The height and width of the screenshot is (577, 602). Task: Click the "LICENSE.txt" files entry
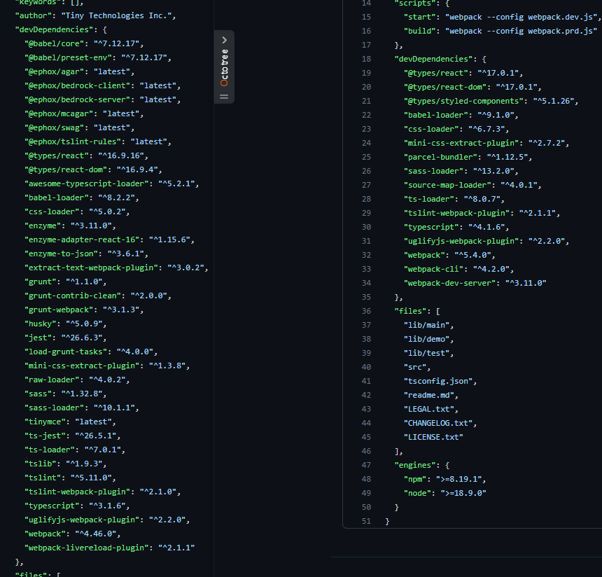[433, 437]
